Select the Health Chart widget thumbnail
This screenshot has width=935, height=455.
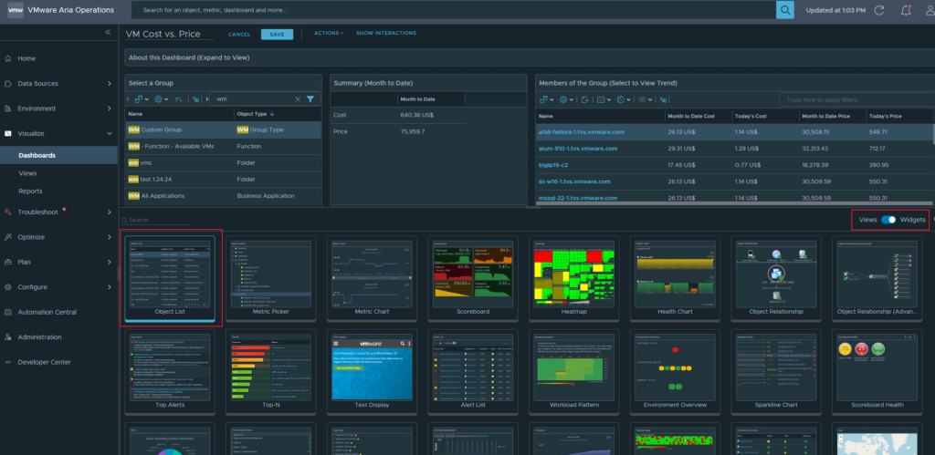tap(675, 278)
